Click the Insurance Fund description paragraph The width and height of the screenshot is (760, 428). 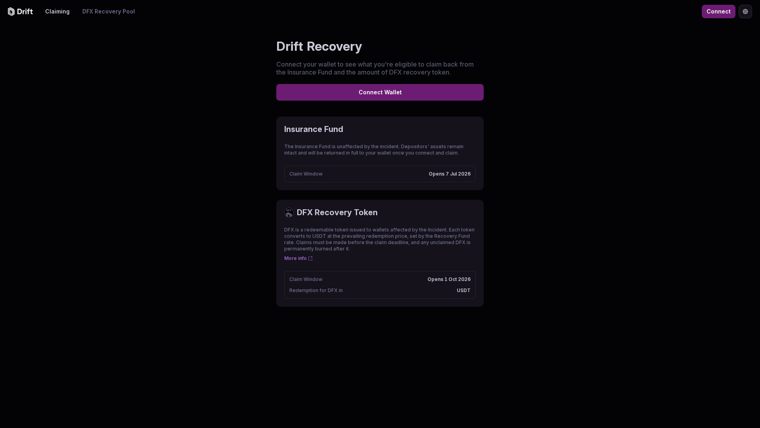374,150
